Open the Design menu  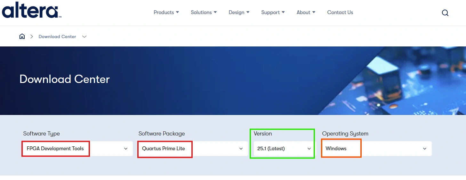click(239, 12)
